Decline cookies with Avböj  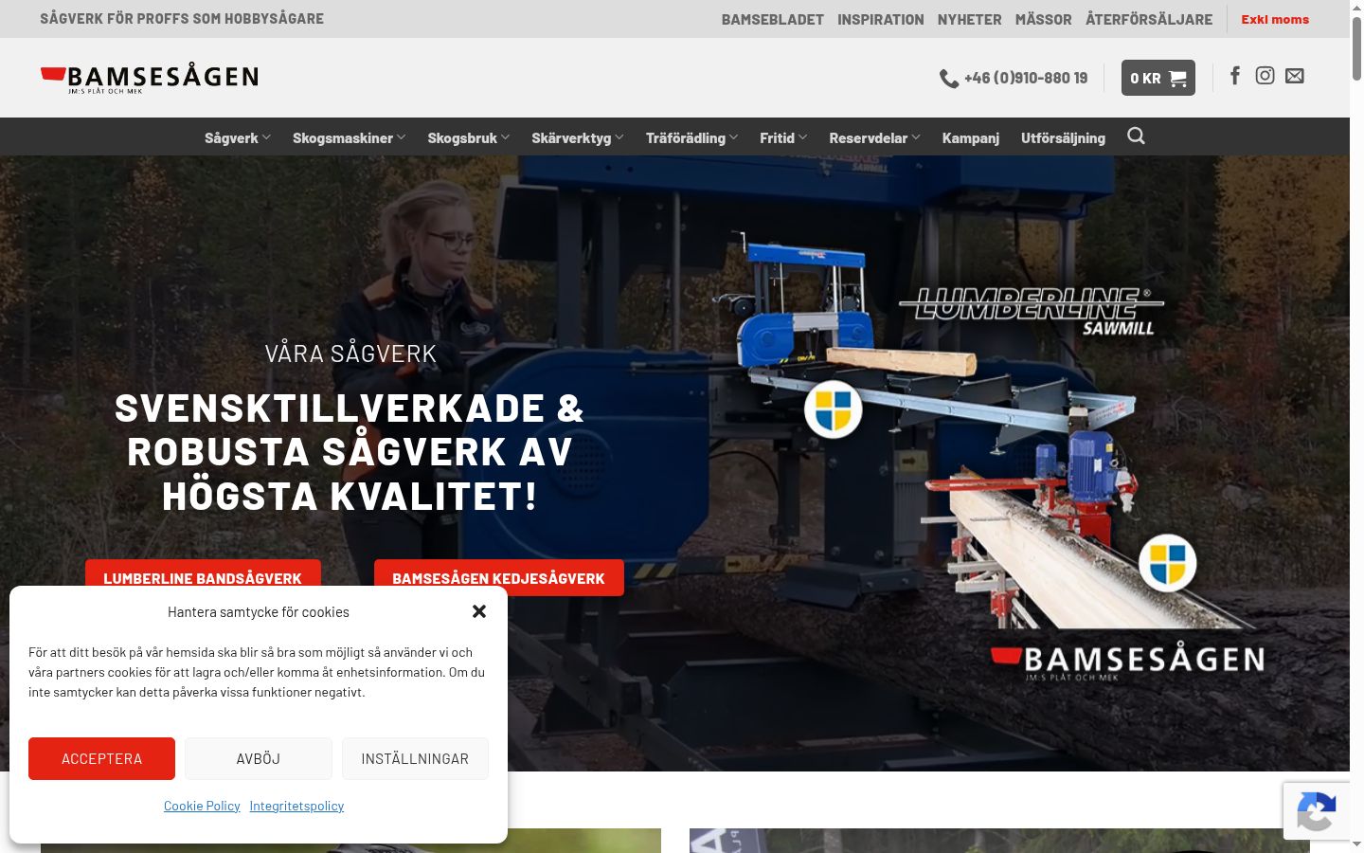point(259,758)
